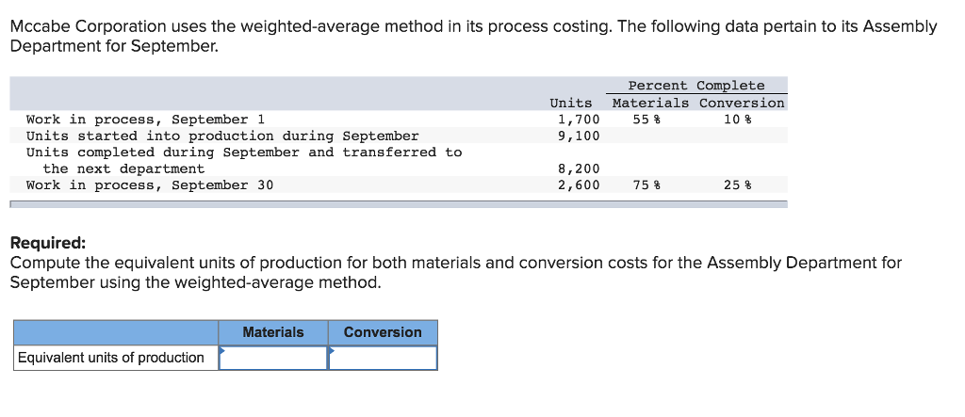The width and height of the screenshot is (965, 417).
Task: Click the 'Units' column header
Action: pos(570,103)
